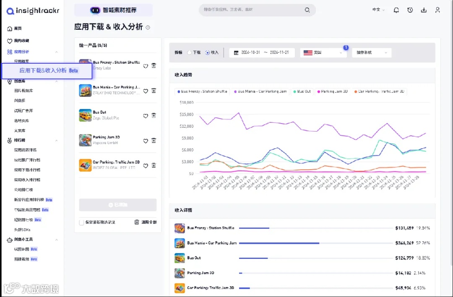Delete Bus Frenzy : Station Shuffle from list

pos(154,66)
